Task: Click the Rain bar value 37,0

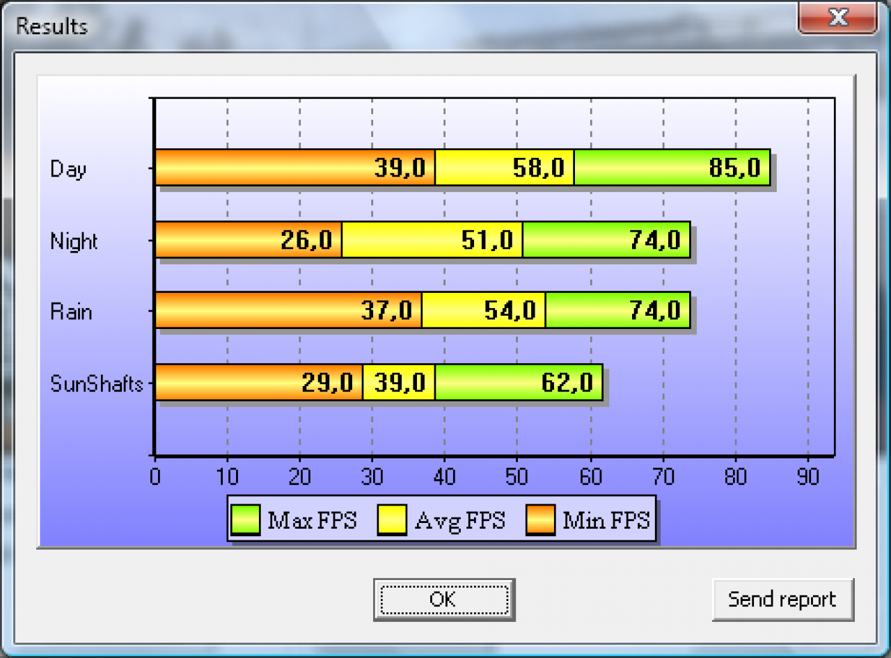Action: coord(386,310)
